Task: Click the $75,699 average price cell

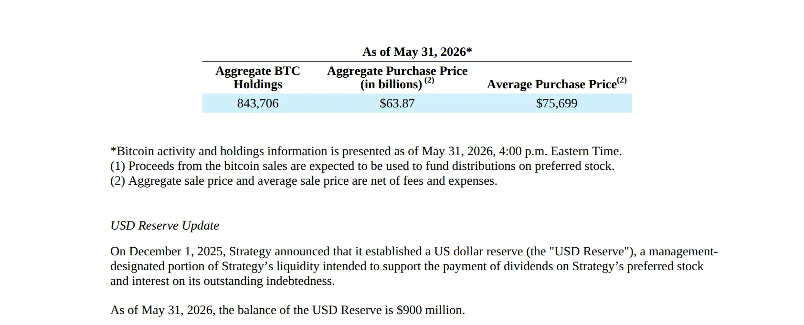Action: [557, 104]
